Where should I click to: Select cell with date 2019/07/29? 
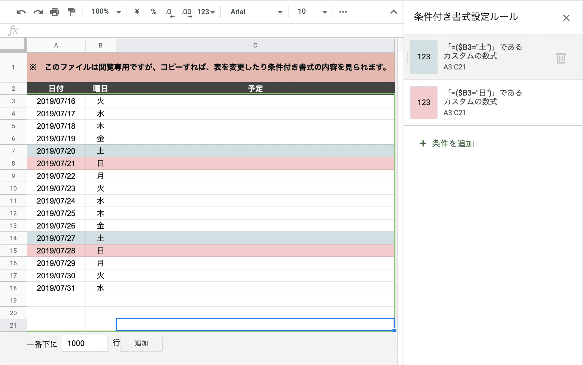[56, 263]
